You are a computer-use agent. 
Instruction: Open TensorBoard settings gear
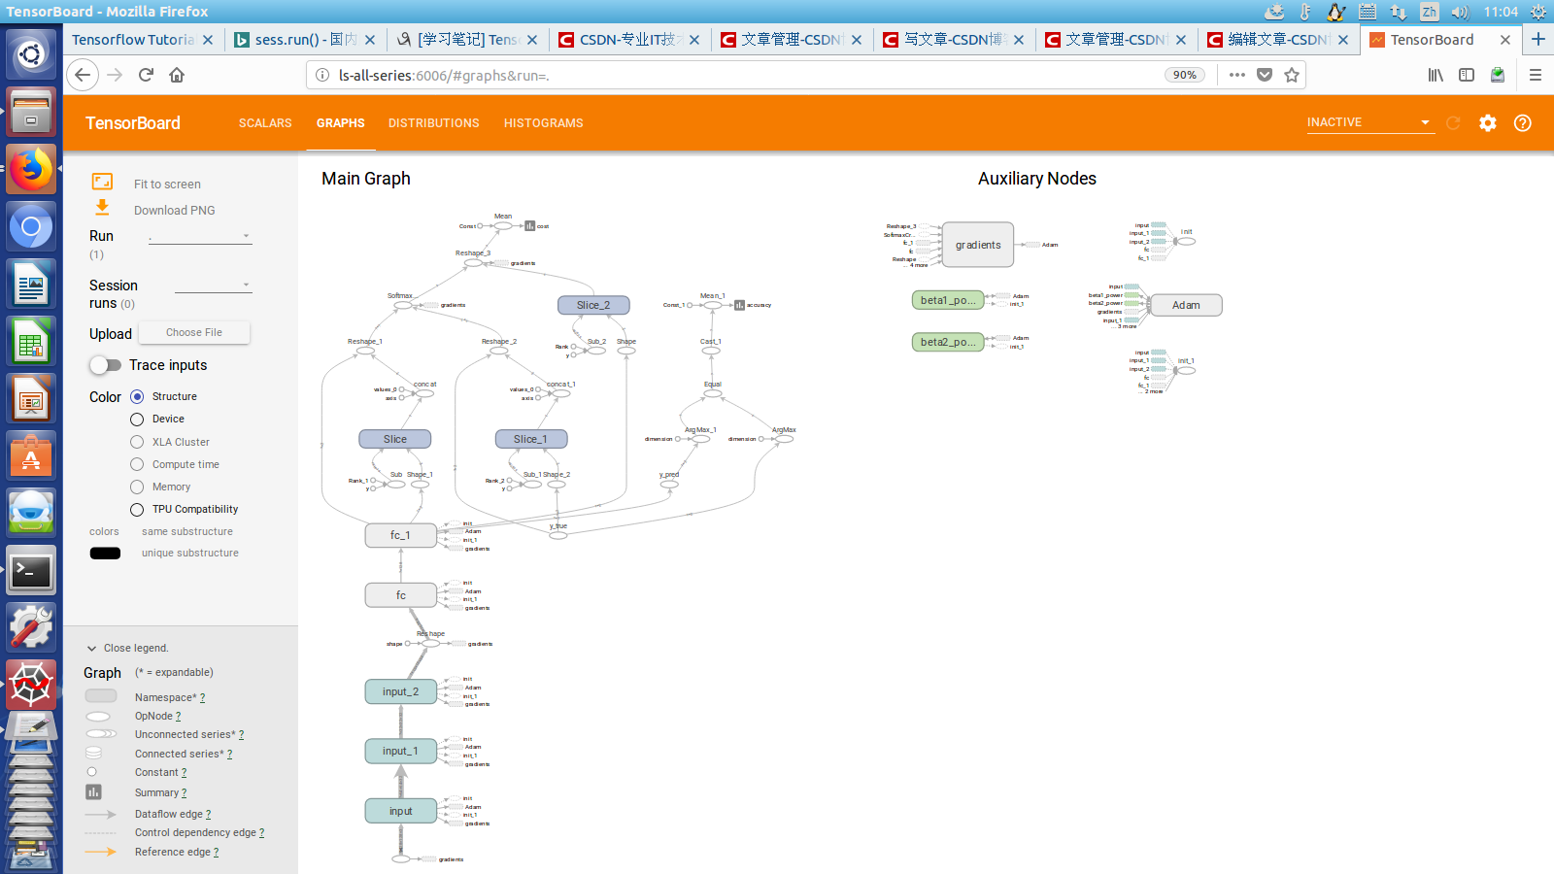[x=1488, y=123]
